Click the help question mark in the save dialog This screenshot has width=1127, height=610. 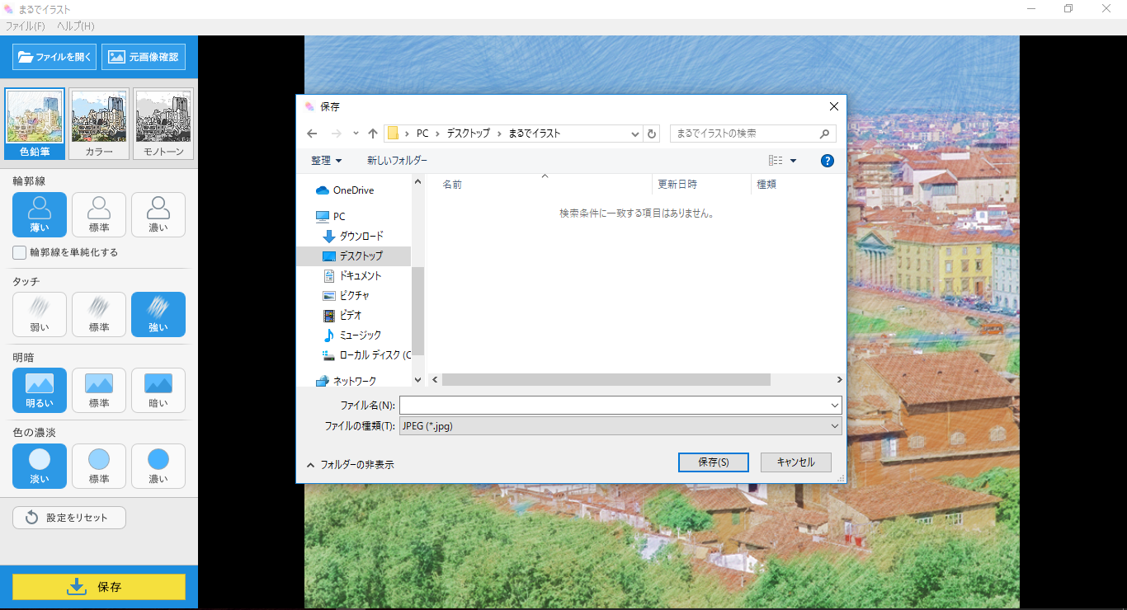(827, 160)
